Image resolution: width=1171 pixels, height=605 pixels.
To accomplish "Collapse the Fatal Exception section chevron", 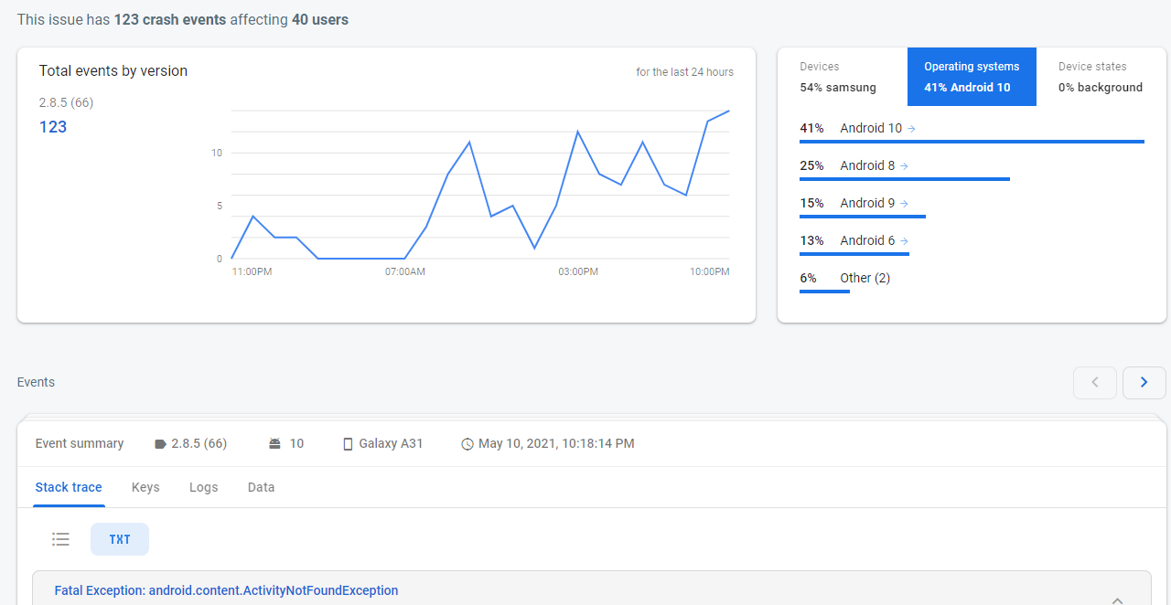I will (x=1117, y=600).
